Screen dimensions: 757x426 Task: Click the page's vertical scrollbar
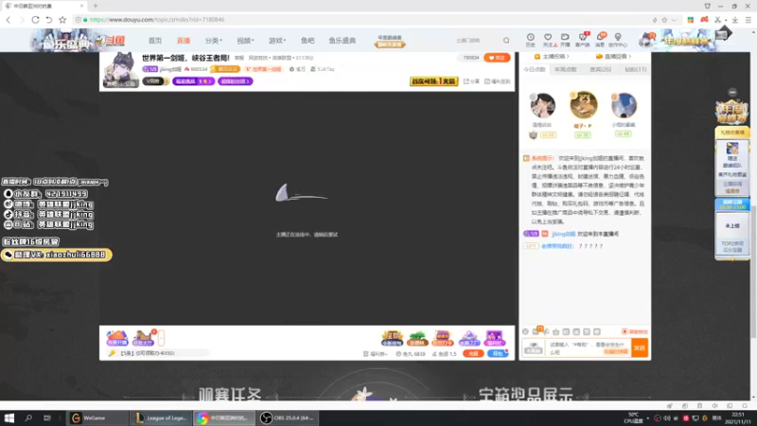pyautogui.click(x=753, y=271)
